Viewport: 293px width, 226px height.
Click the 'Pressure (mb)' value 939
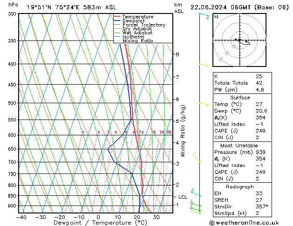261,152
